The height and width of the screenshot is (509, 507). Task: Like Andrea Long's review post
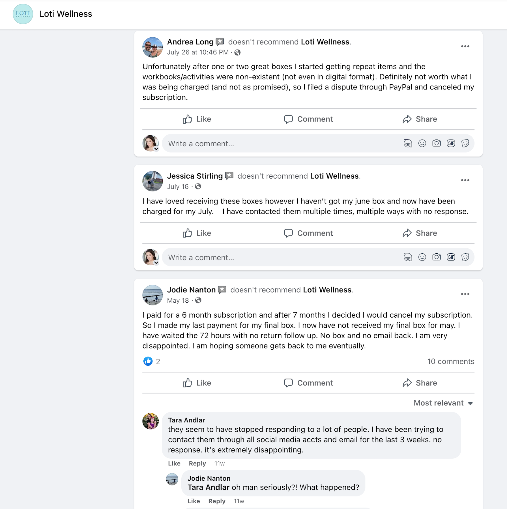pos(197,119)
